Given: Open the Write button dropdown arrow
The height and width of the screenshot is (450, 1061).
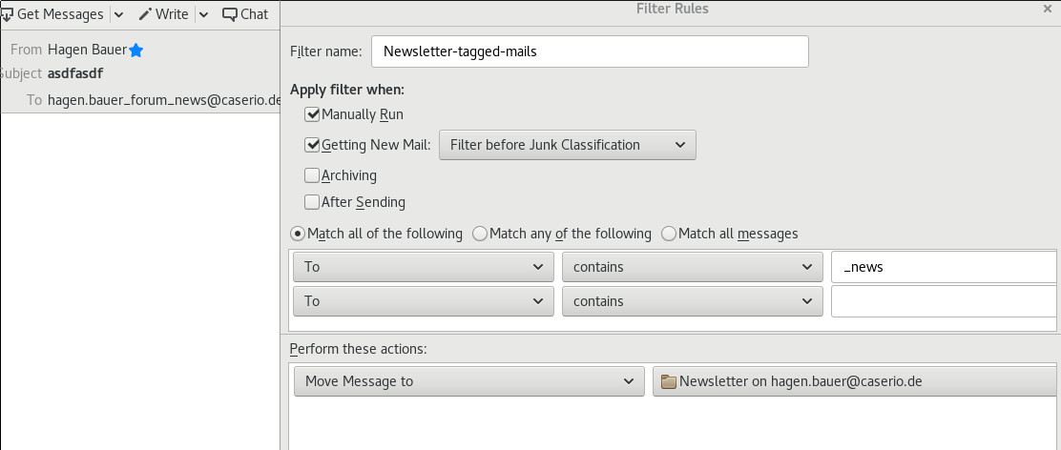Looking at the screenshot, I should point(203,14).
